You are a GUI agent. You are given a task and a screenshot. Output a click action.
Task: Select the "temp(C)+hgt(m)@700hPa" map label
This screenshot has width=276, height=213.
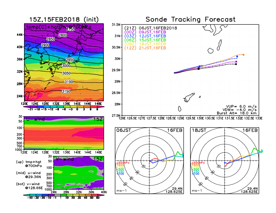click(x=59, y=27)
